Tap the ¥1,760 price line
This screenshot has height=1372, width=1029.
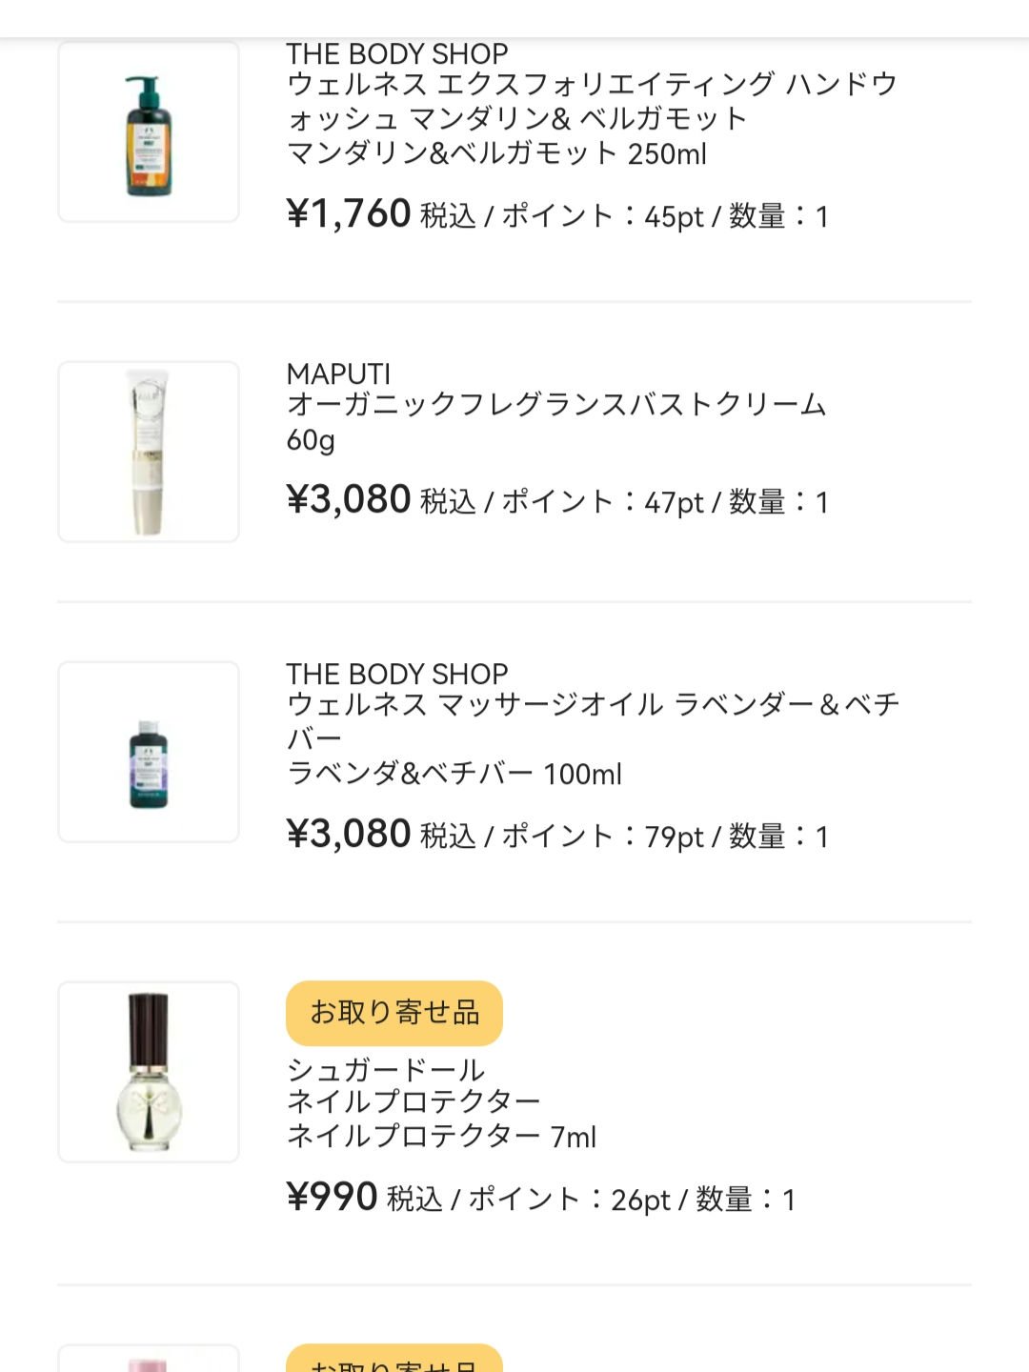click(557, 214)
